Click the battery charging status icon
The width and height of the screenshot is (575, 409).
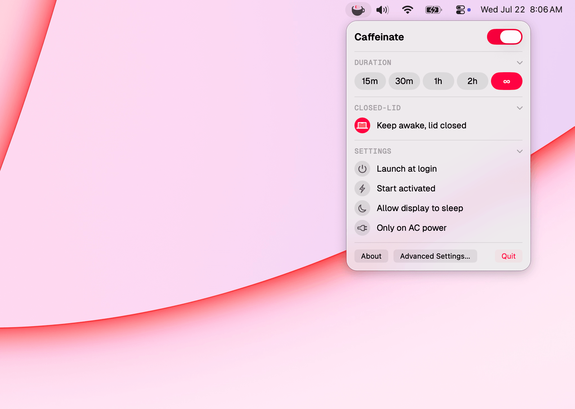point(434,10)
